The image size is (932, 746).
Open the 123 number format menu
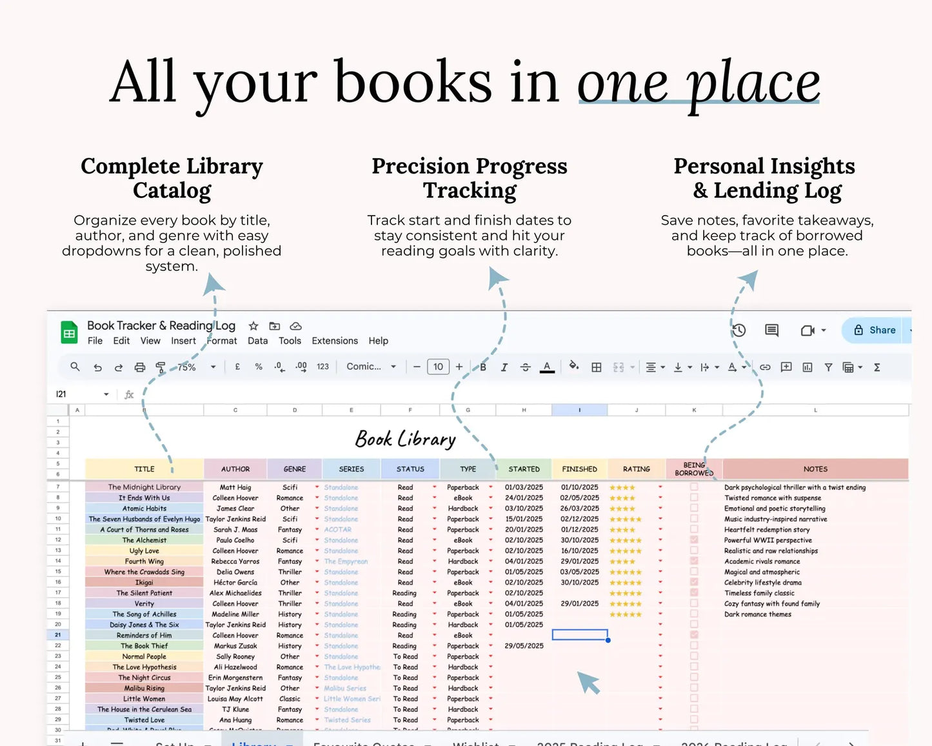(322, 367)
